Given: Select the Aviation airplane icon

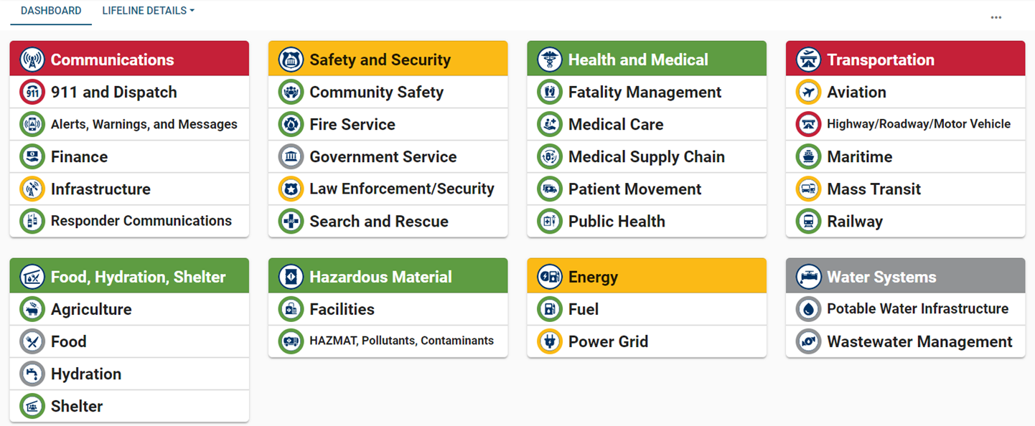Looking at the screenshot, I should [807, 92].
